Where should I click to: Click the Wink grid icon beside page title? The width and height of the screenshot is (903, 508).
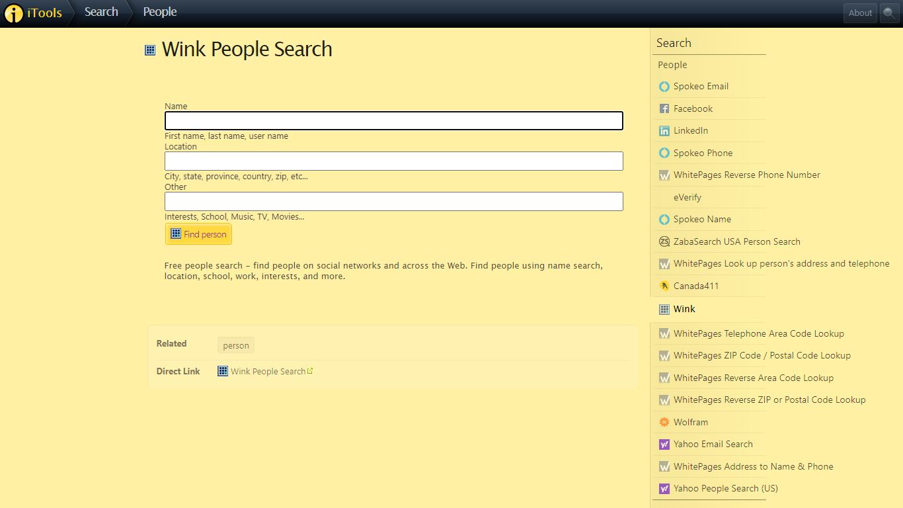point(150,50)
